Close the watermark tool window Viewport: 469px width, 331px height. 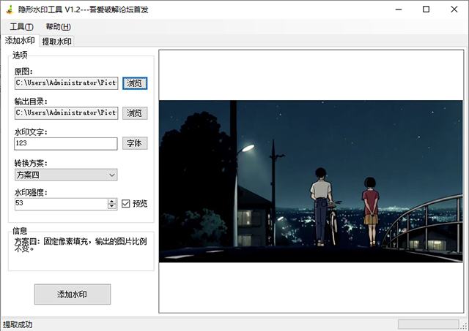pyautogui.click(x=454, y=9)
